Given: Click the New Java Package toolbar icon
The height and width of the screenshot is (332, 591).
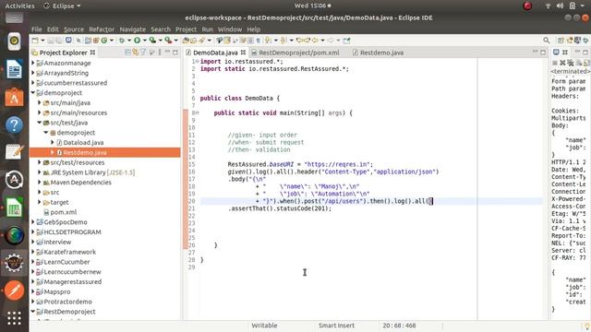Looking at the screenshot, I should 96,41.
